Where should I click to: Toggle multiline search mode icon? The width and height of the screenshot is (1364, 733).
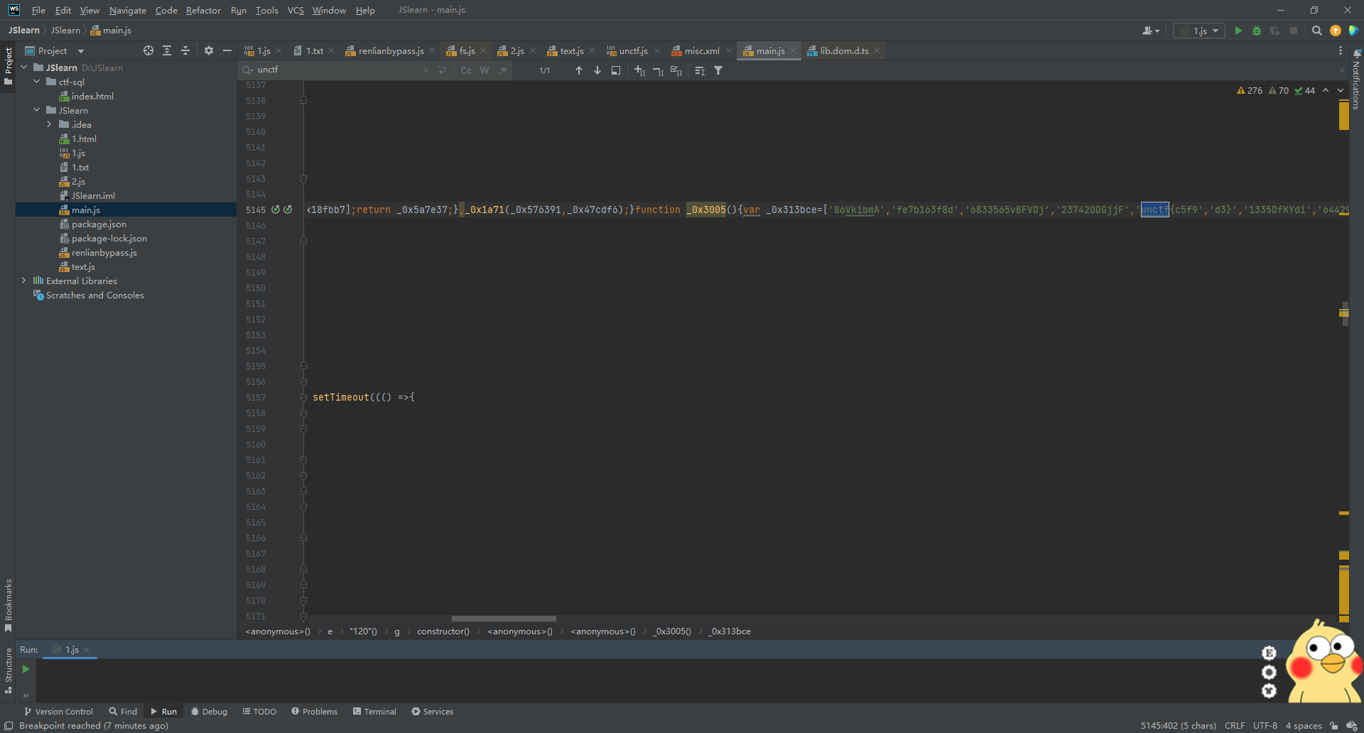point(700,70)
